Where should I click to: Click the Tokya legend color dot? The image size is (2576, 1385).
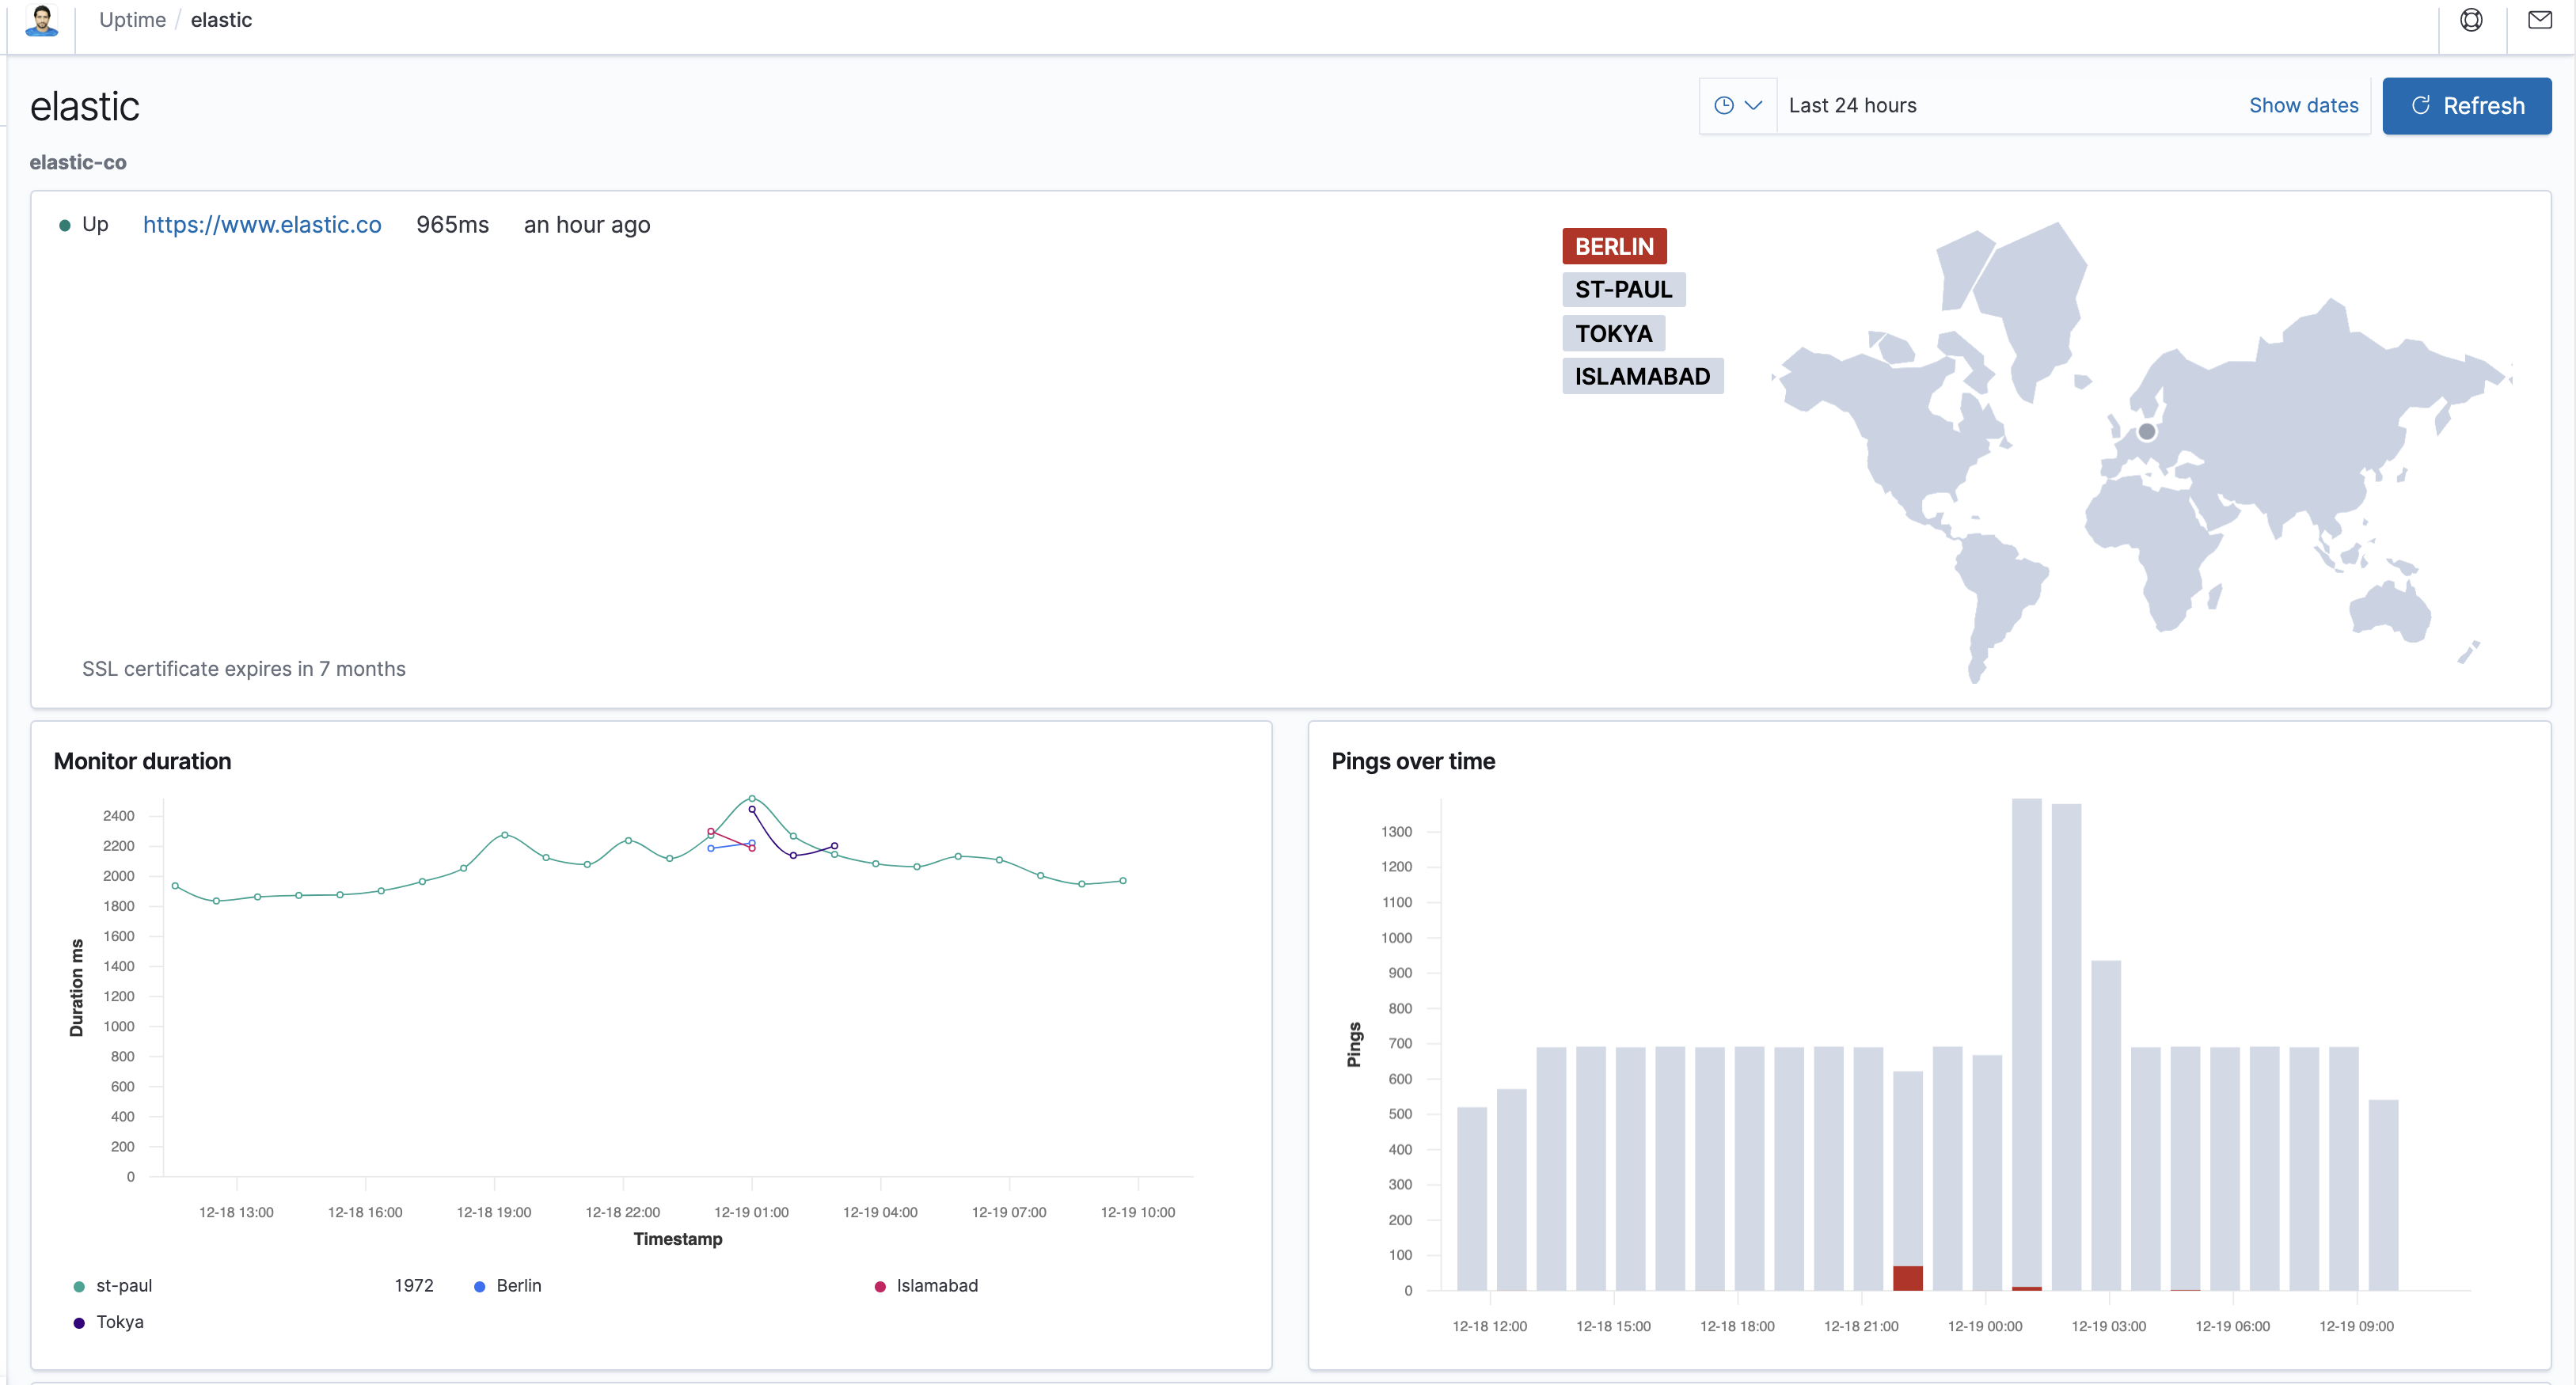click(79, 1323)
